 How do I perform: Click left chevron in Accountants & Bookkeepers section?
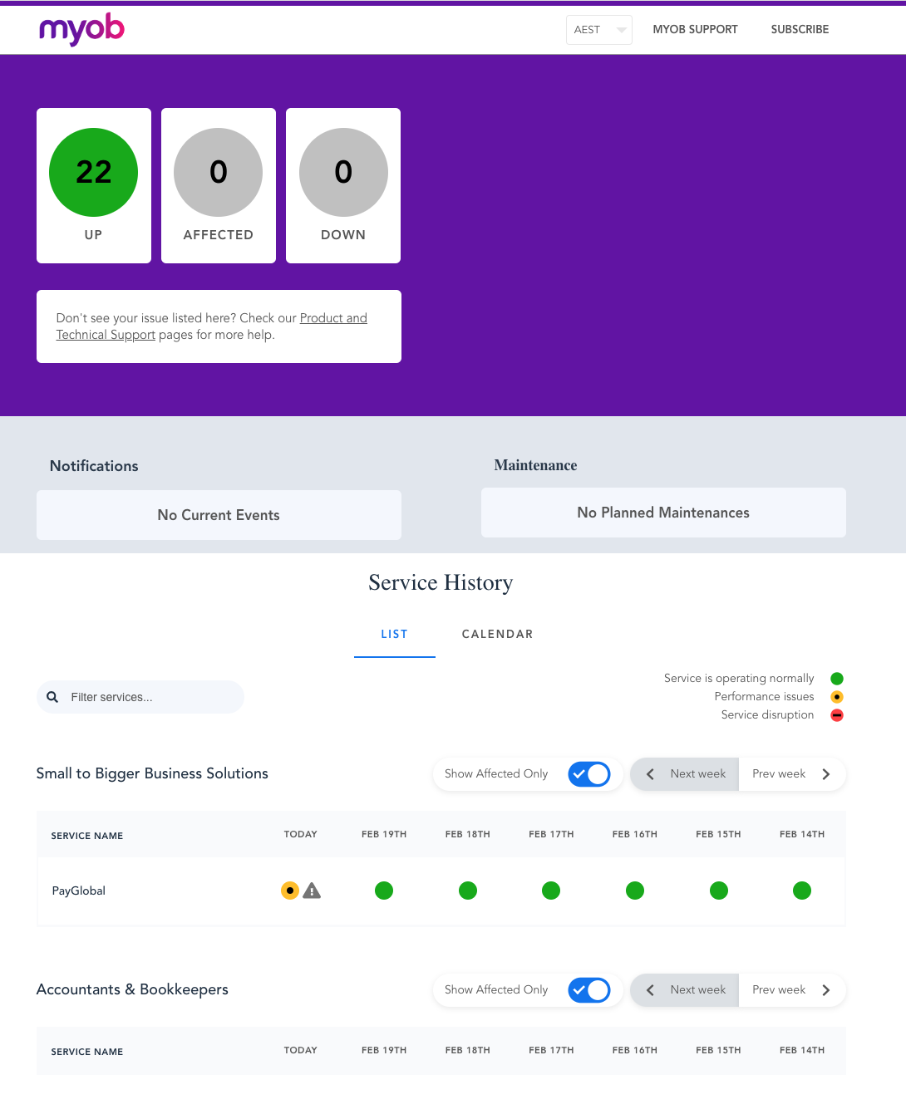(650, 990)
